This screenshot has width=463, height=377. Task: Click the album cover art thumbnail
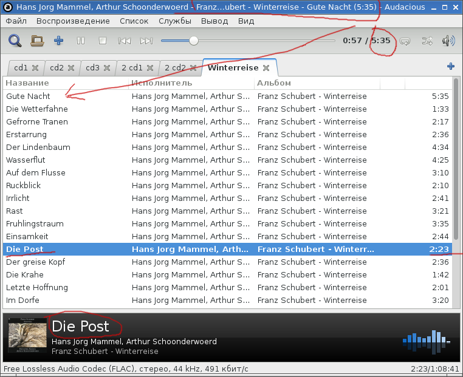(27, 335)
